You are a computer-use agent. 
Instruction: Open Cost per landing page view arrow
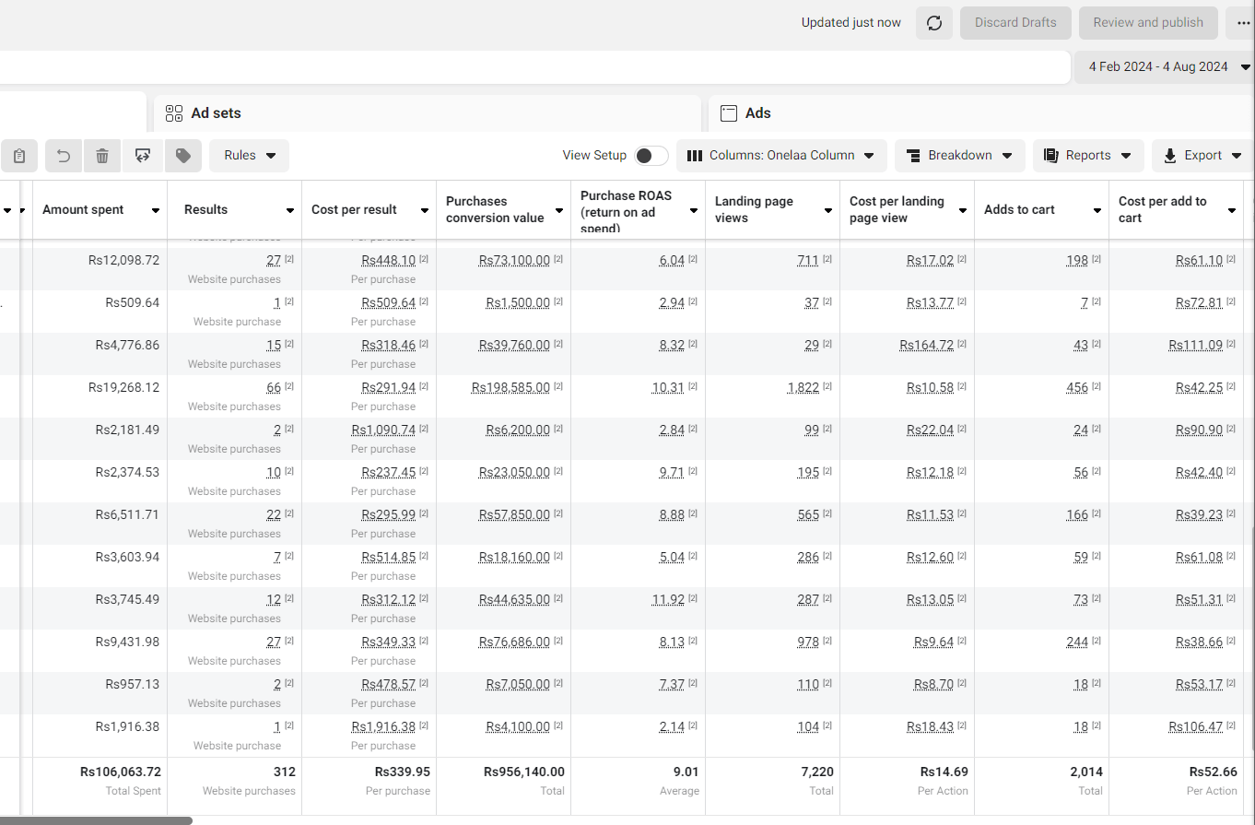coord(963,210)
